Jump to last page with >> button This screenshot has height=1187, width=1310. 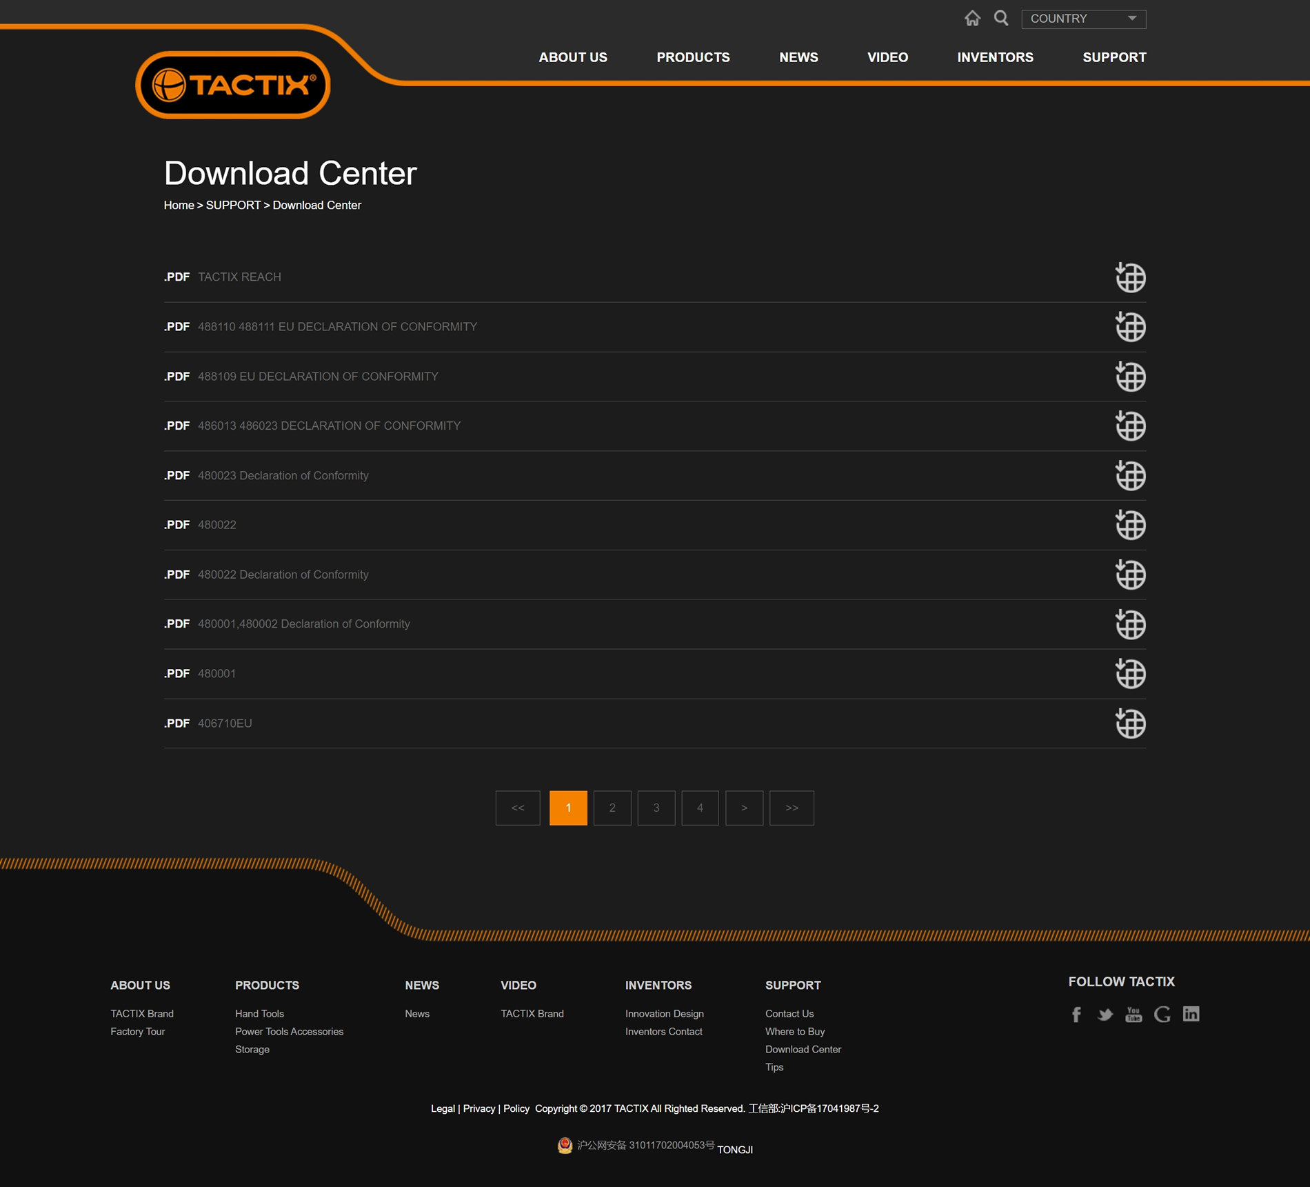[x=792, y=808]
